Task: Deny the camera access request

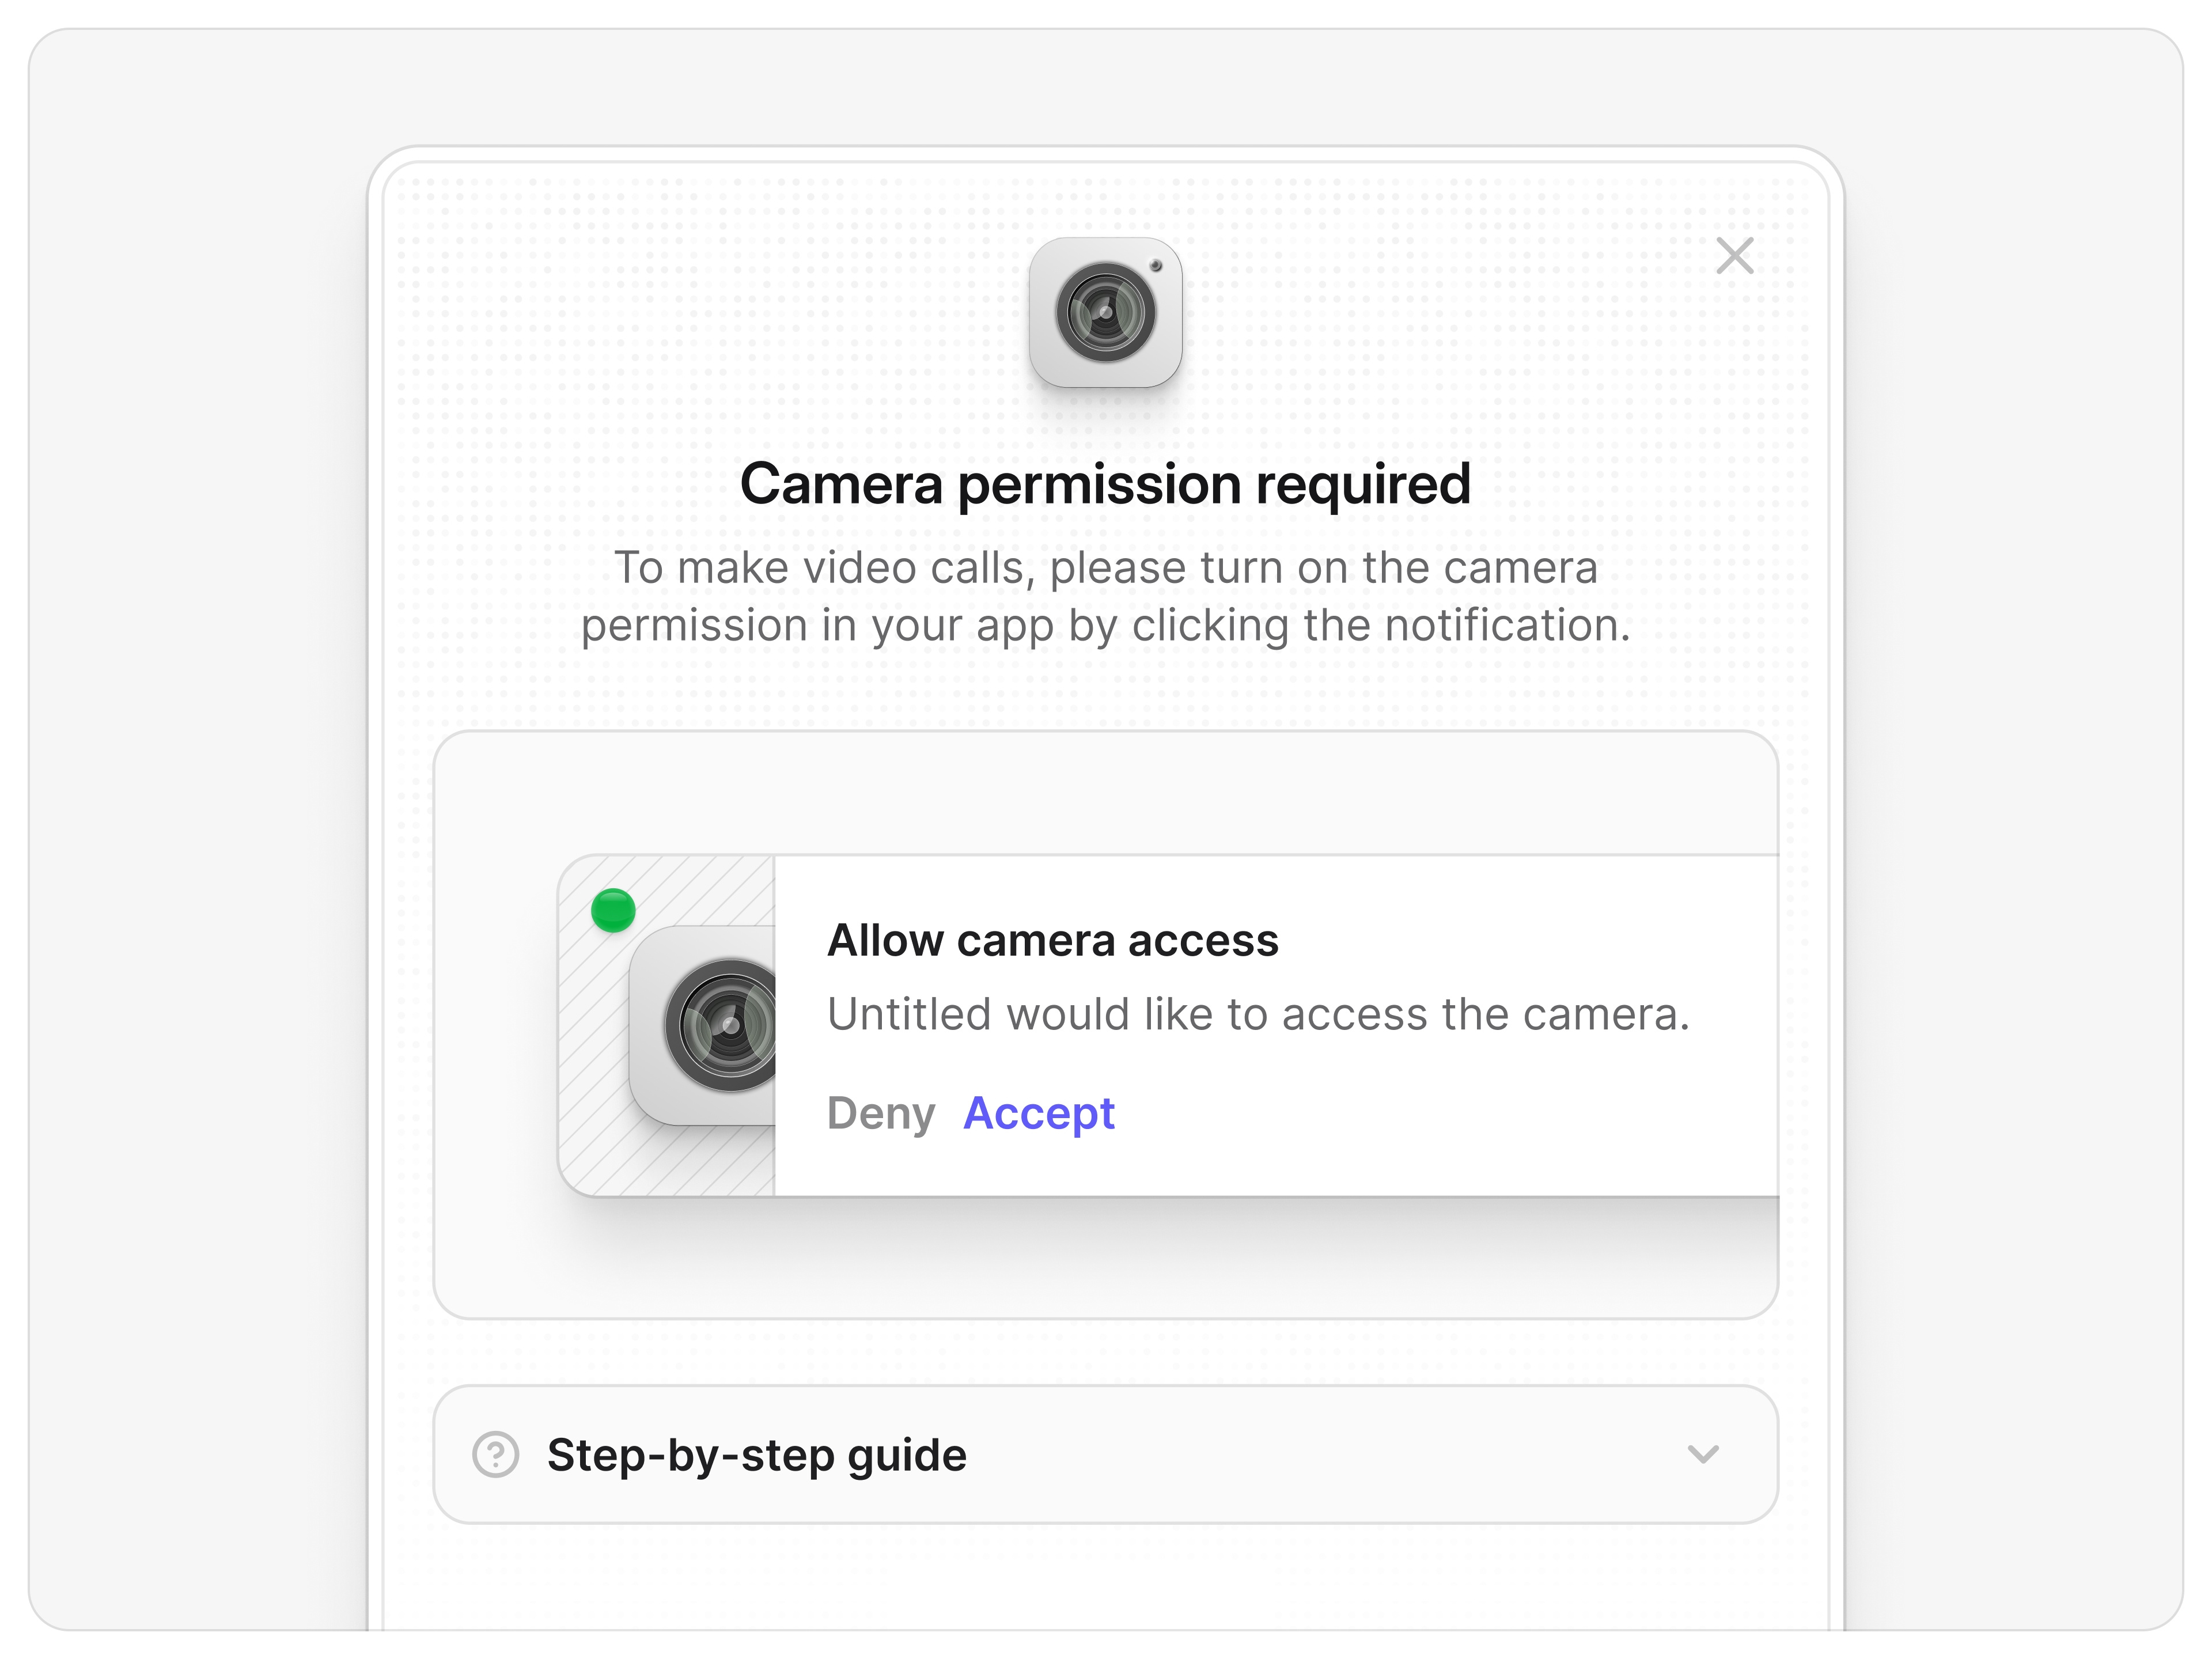Action: pos(883,1113)
